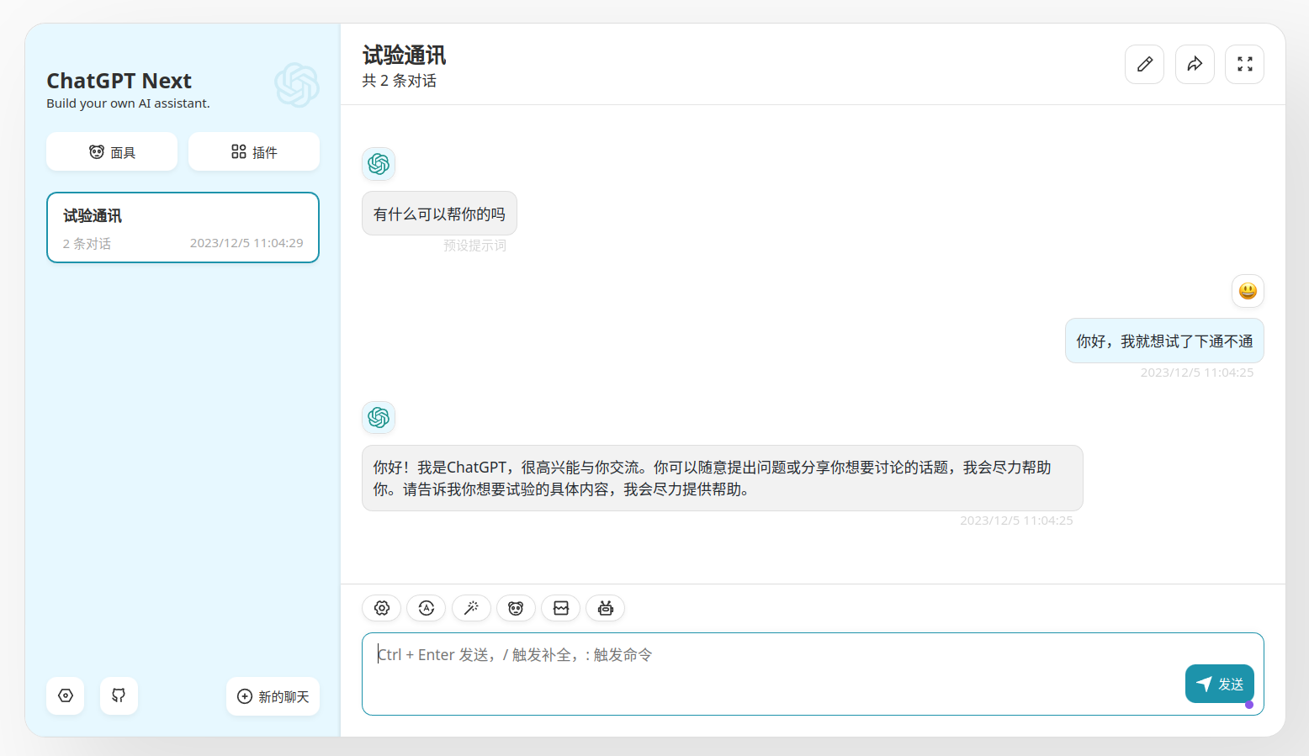Screen dimensions: 1309x756
Task: Click the smiley user avatar
Action: click(x=1248, y=291)
